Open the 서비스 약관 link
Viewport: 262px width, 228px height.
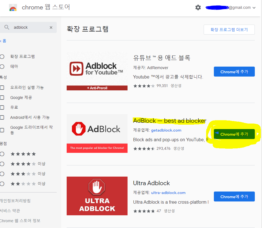(10, 211)
